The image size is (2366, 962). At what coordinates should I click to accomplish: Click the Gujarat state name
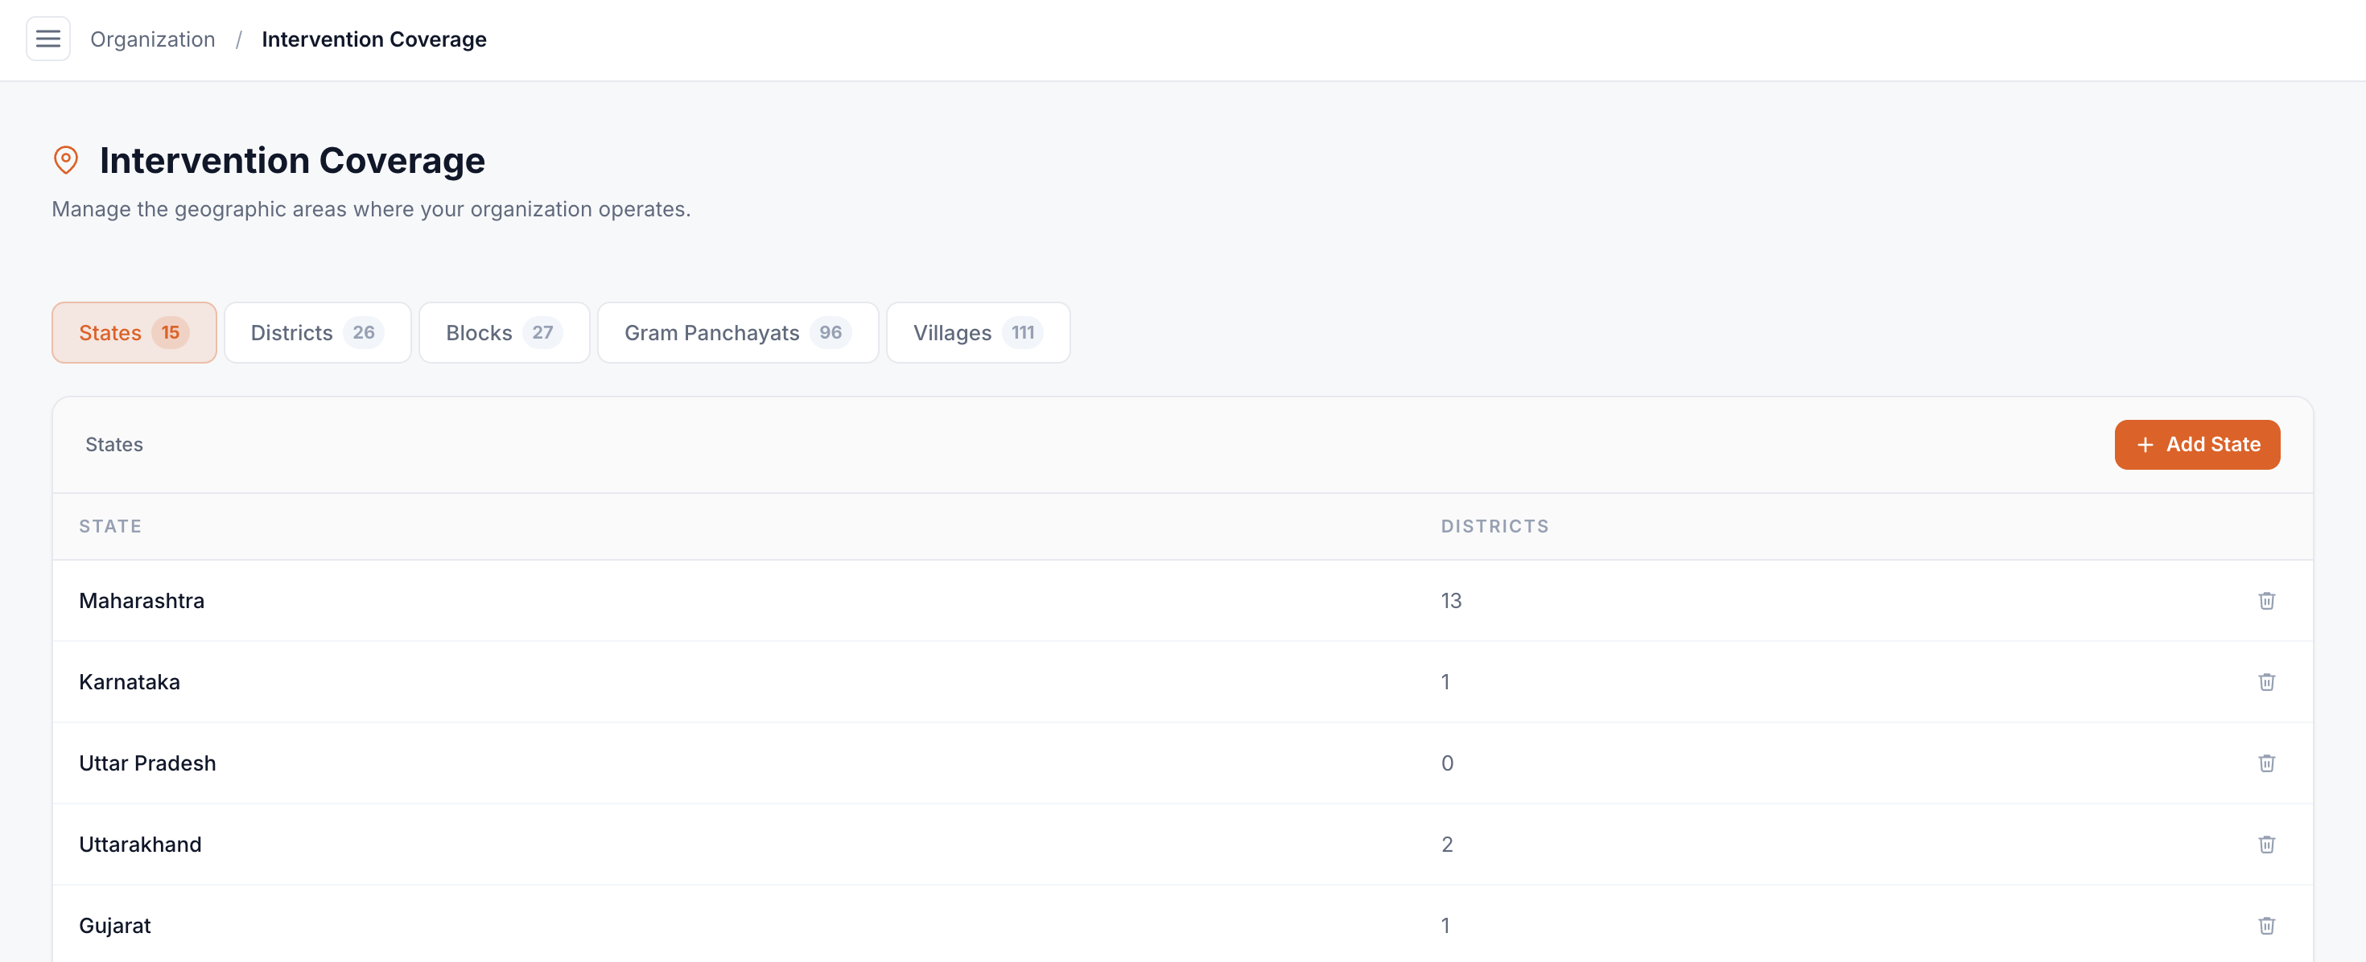click(x=115, y=925)
